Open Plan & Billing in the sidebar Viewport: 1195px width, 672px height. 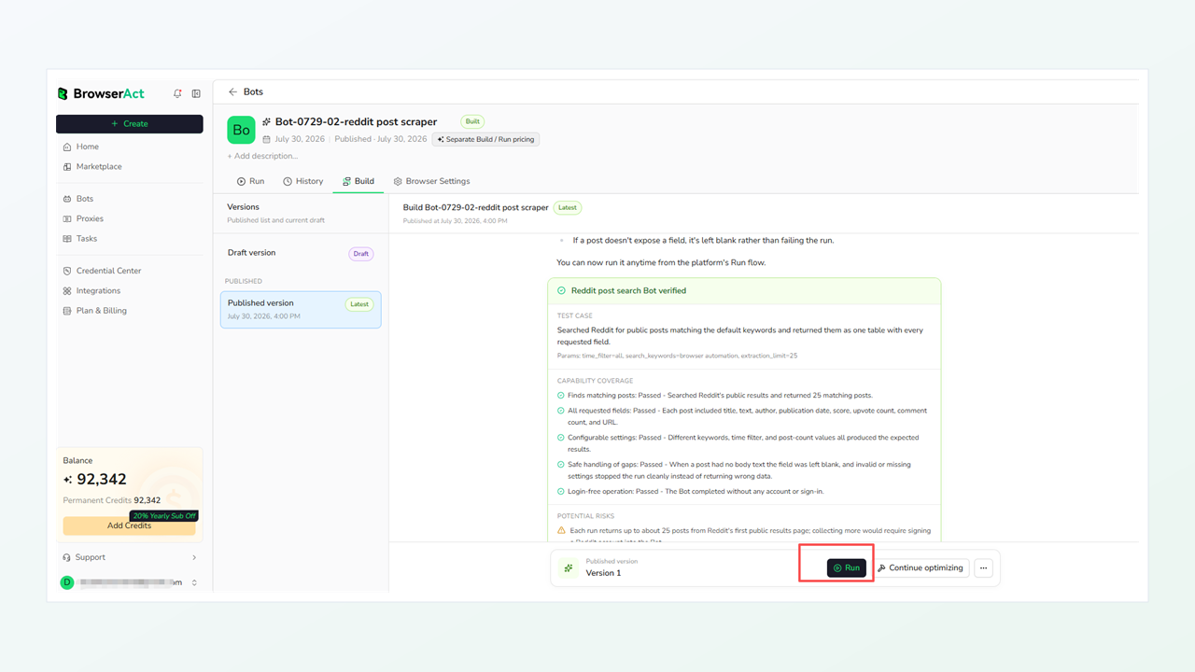pos(129,311)
